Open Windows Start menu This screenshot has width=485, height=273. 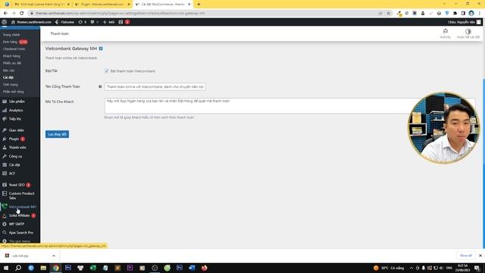(x=6, y=268)
